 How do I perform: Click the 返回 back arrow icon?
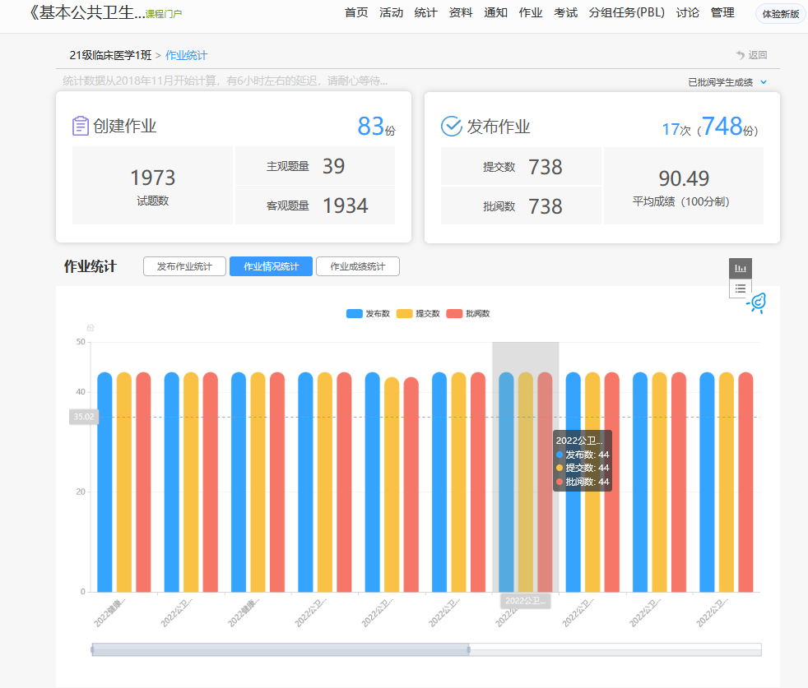click(x=741, y=55)
